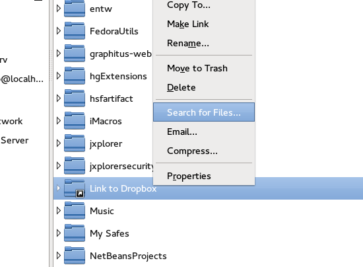The image size is (363, 267).
Task: Click the iMacros folder icon
Action: point(75,121)
